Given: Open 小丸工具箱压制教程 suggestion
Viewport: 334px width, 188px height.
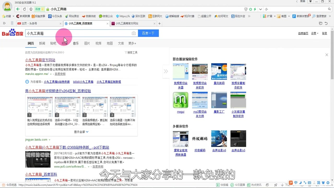Looking at the screenshot, I should point(109,82).
